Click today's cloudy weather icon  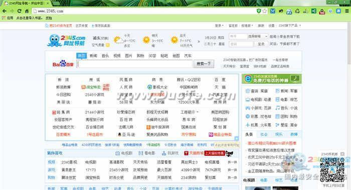[118, 40]
